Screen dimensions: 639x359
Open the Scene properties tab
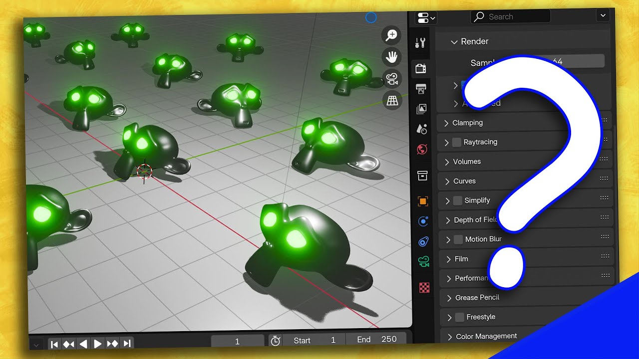[x=422, y=129]
